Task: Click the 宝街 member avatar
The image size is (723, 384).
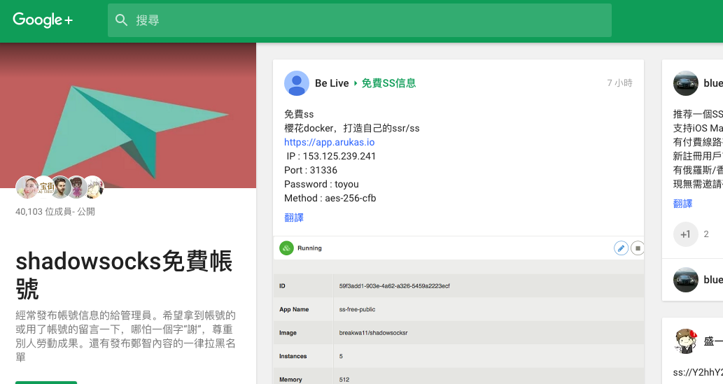Action: coord(45,187)
